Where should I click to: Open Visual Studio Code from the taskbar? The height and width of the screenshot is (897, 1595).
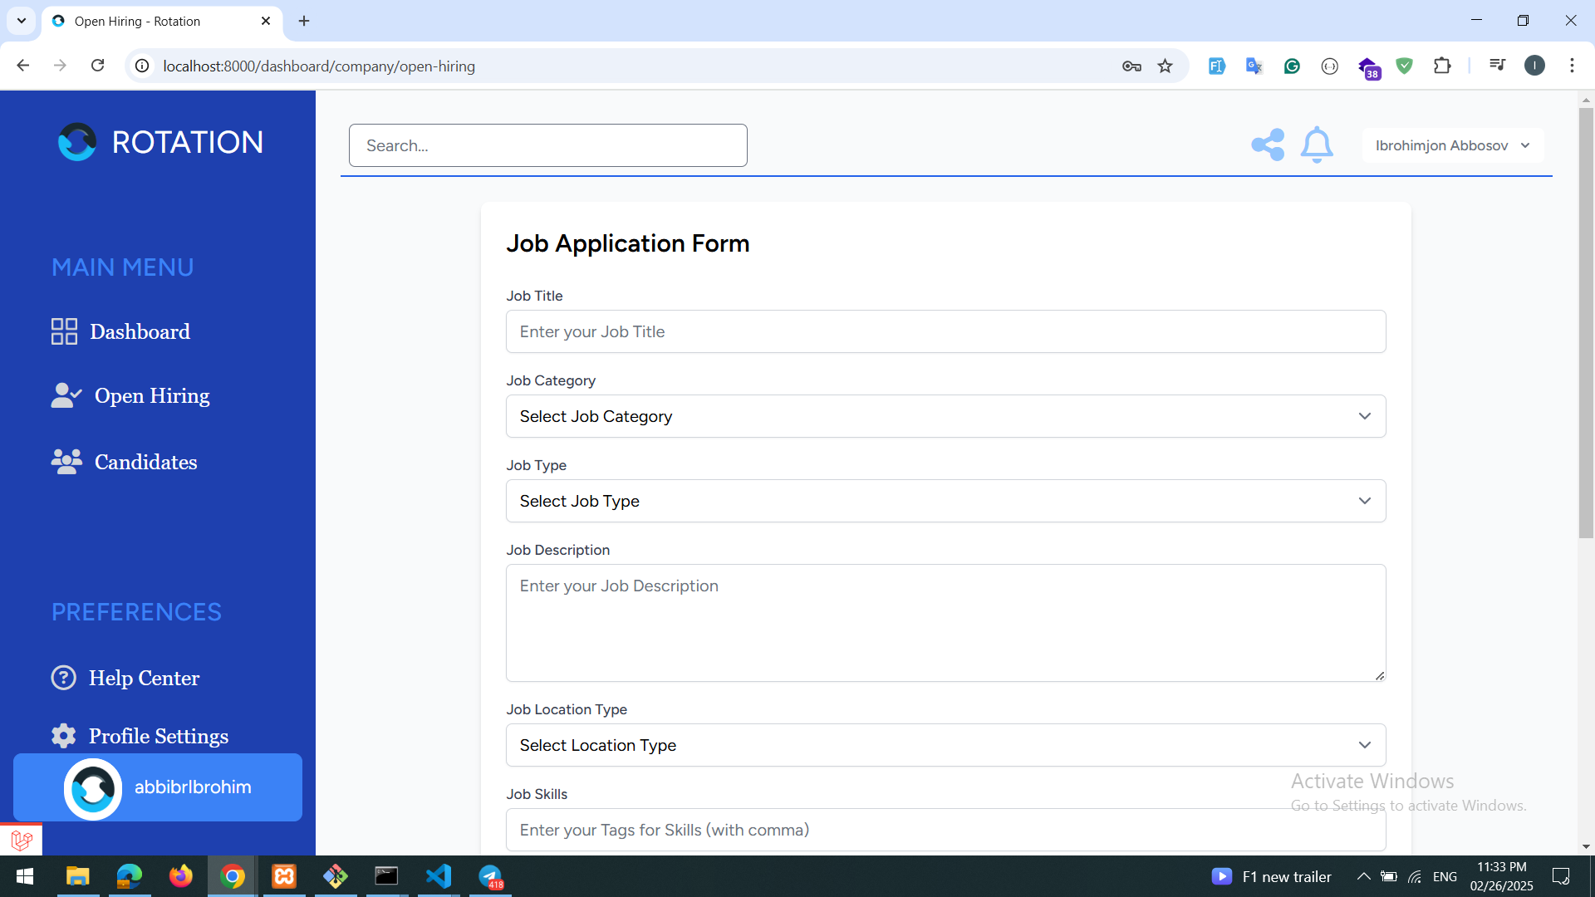click(x=439, y=876)
